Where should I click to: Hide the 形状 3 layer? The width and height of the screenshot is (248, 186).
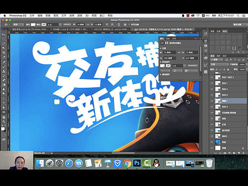pyautogui.click(x=212, y=95)
